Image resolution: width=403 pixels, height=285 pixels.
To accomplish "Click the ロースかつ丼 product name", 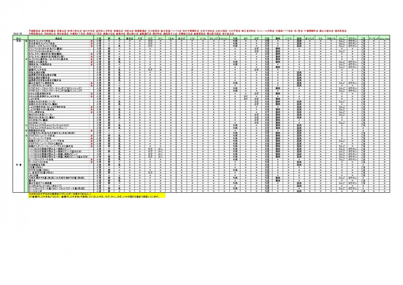I will pos(35,191).
